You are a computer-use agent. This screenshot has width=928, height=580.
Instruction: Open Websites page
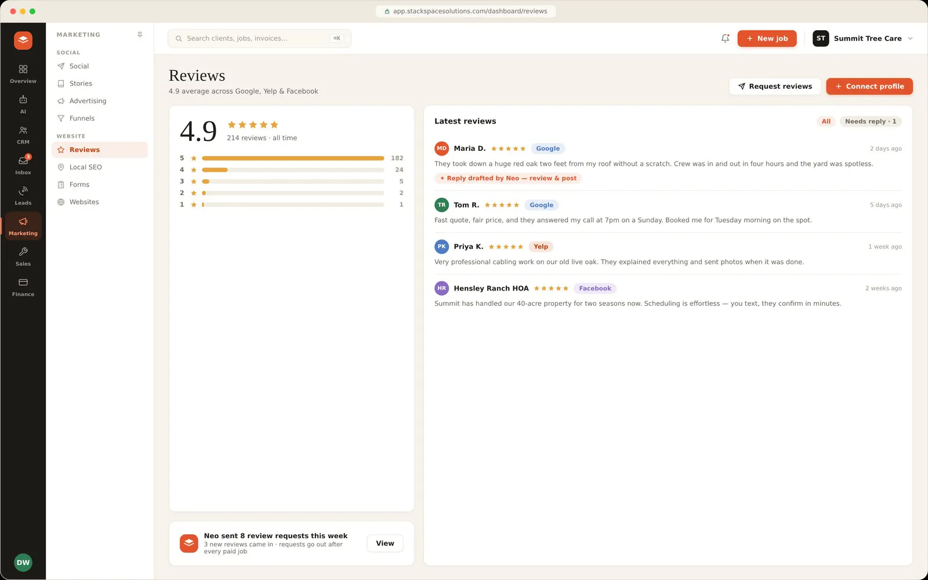coord(100,202)
